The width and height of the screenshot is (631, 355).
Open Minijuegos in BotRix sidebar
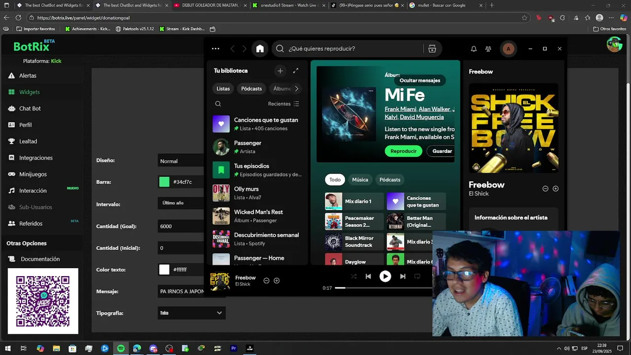point(33,174)
